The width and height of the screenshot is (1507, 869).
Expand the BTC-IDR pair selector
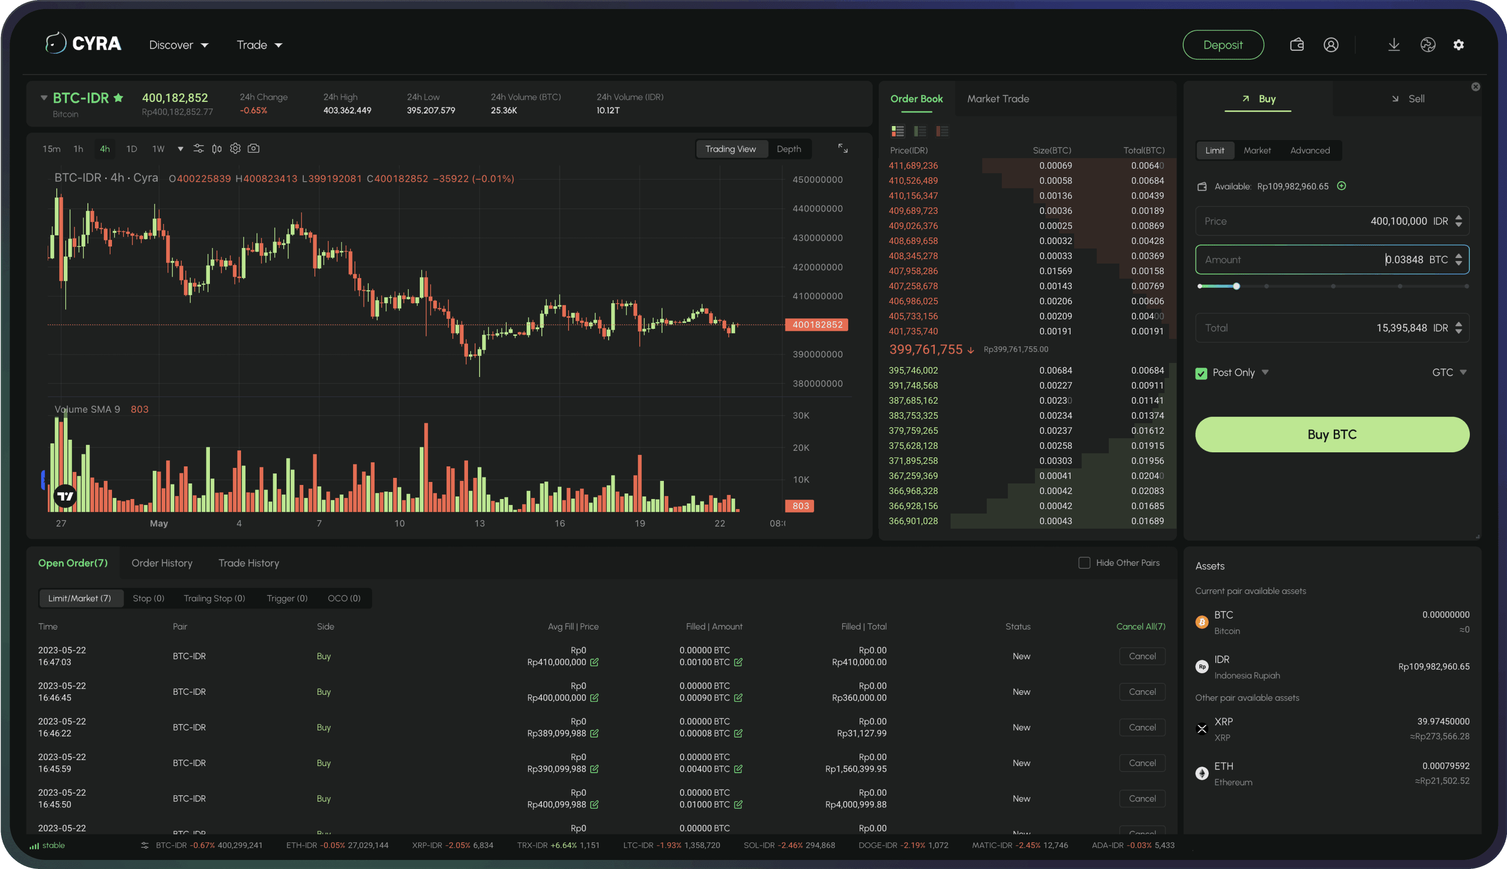click(44, 97)
